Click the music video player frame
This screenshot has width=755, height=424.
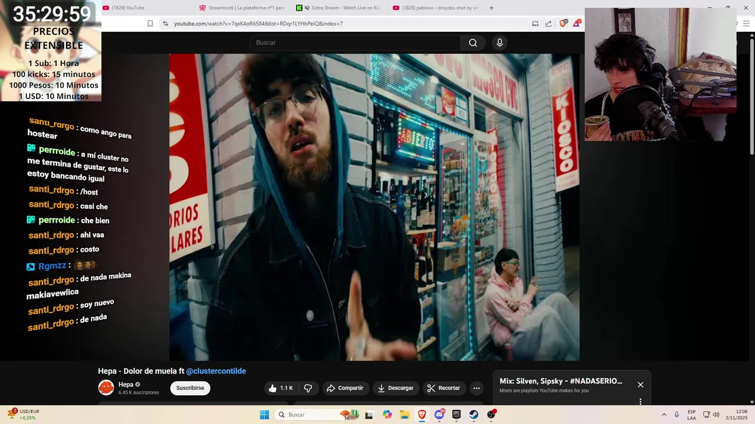[375, 207]
